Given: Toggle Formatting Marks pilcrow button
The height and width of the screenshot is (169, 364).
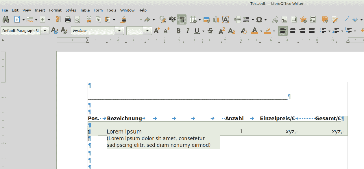Looking at the screenshot, I should click(x=182, y=20).
